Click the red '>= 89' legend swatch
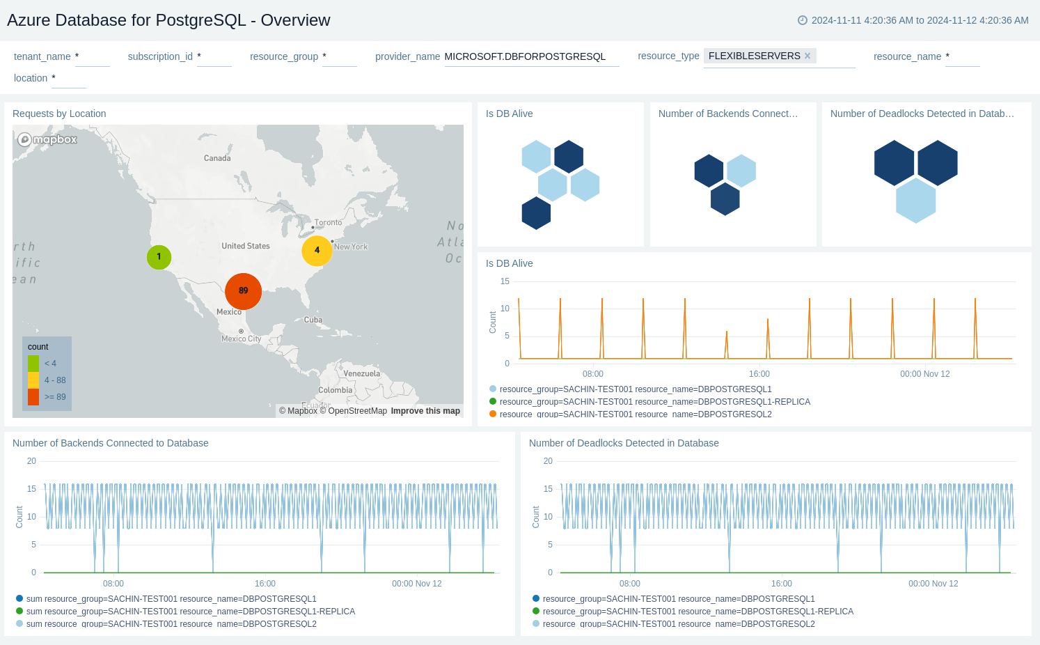1040x645 pixels. 33,397
